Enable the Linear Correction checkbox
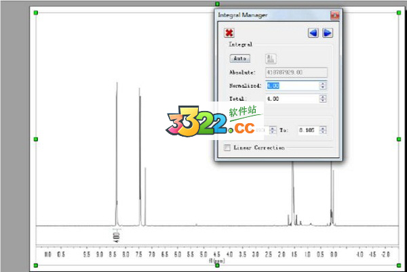The height and width of the screenshot is (272, 407). point(227,148)
